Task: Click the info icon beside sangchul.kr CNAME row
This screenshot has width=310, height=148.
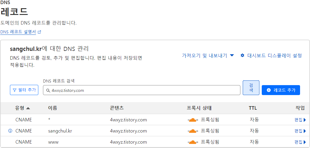Action: [x=10, y=131]
